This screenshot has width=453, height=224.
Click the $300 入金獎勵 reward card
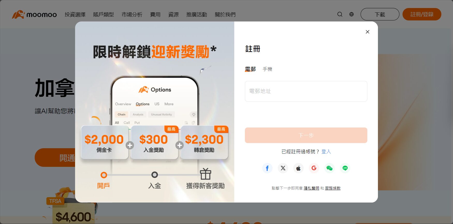(155, 143)
